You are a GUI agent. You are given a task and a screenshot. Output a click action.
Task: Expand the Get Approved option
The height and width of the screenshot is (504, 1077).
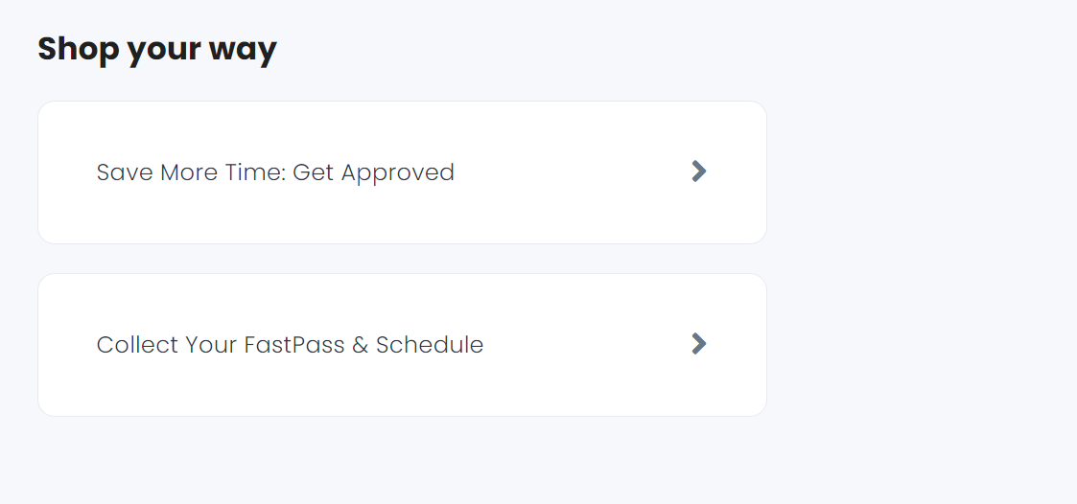click(x=698, y=172)
